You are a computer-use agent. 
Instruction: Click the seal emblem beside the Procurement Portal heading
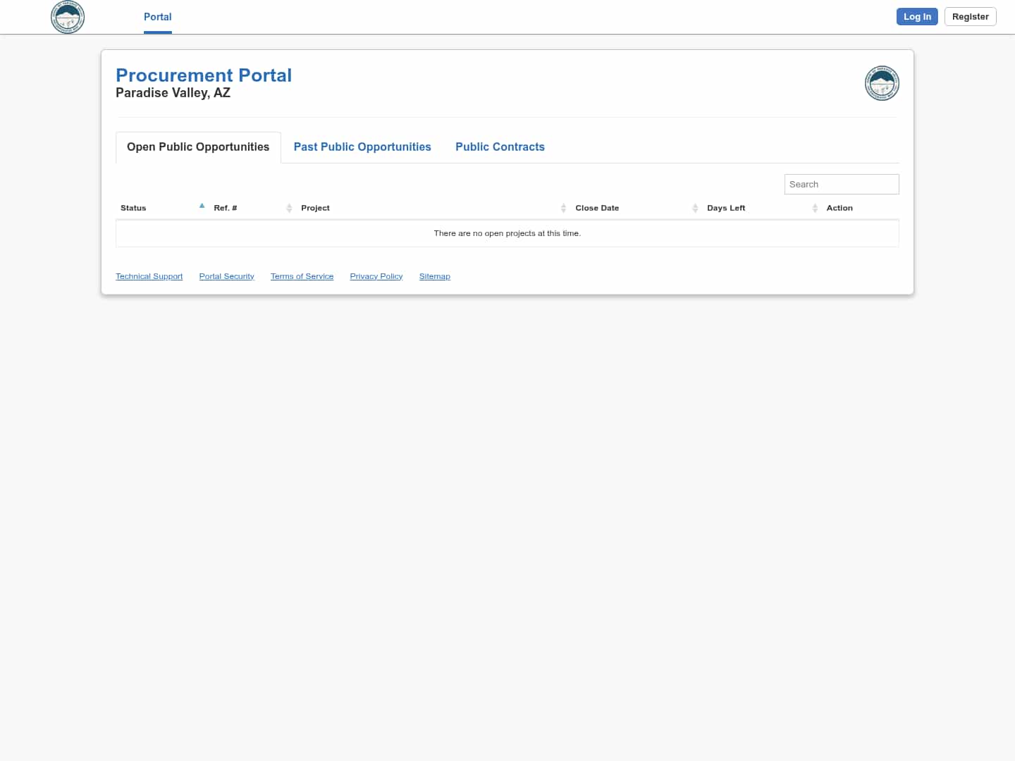coord(882,83)
